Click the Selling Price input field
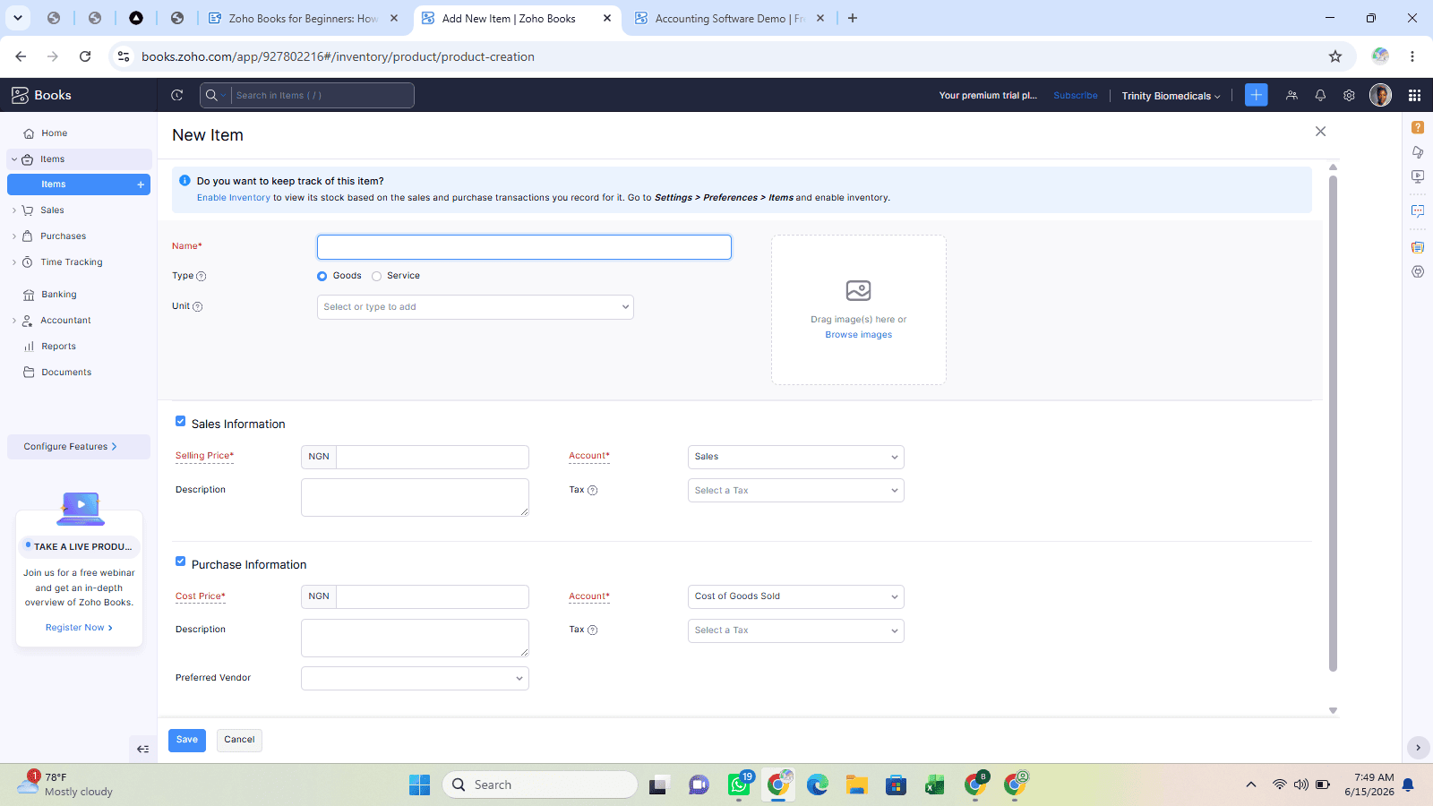Screen dimensions: 1433x806 coord(433,457)
